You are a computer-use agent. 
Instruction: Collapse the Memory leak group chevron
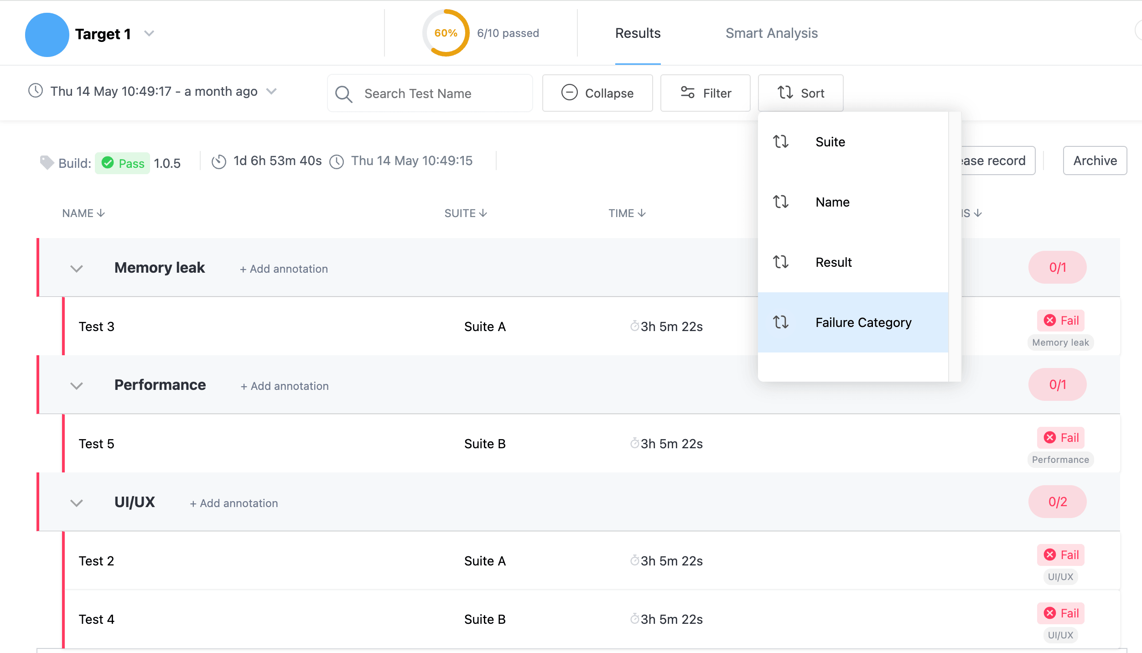pos(77,269)
